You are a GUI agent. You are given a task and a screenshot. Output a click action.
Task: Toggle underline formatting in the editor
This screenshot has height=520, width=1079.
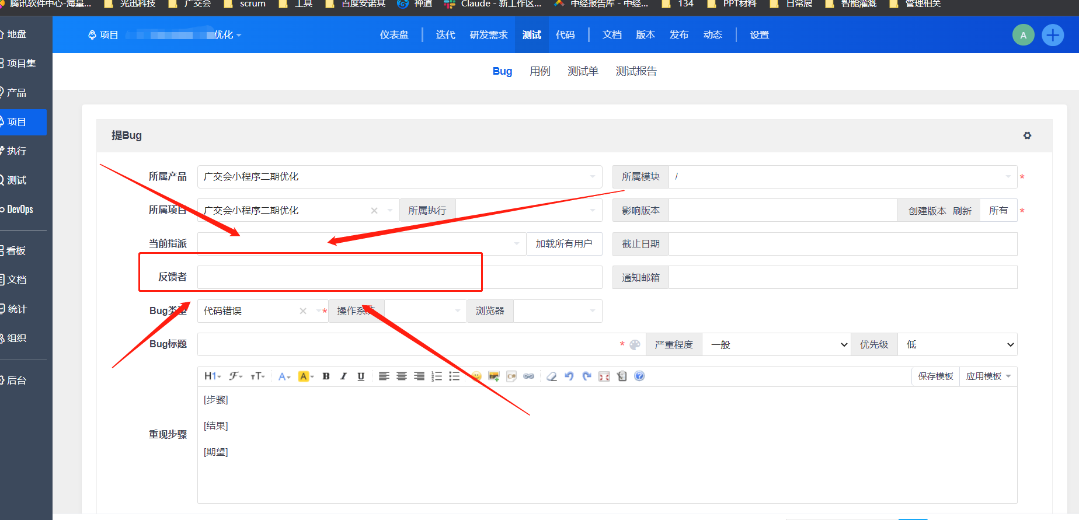click(361, 376)
